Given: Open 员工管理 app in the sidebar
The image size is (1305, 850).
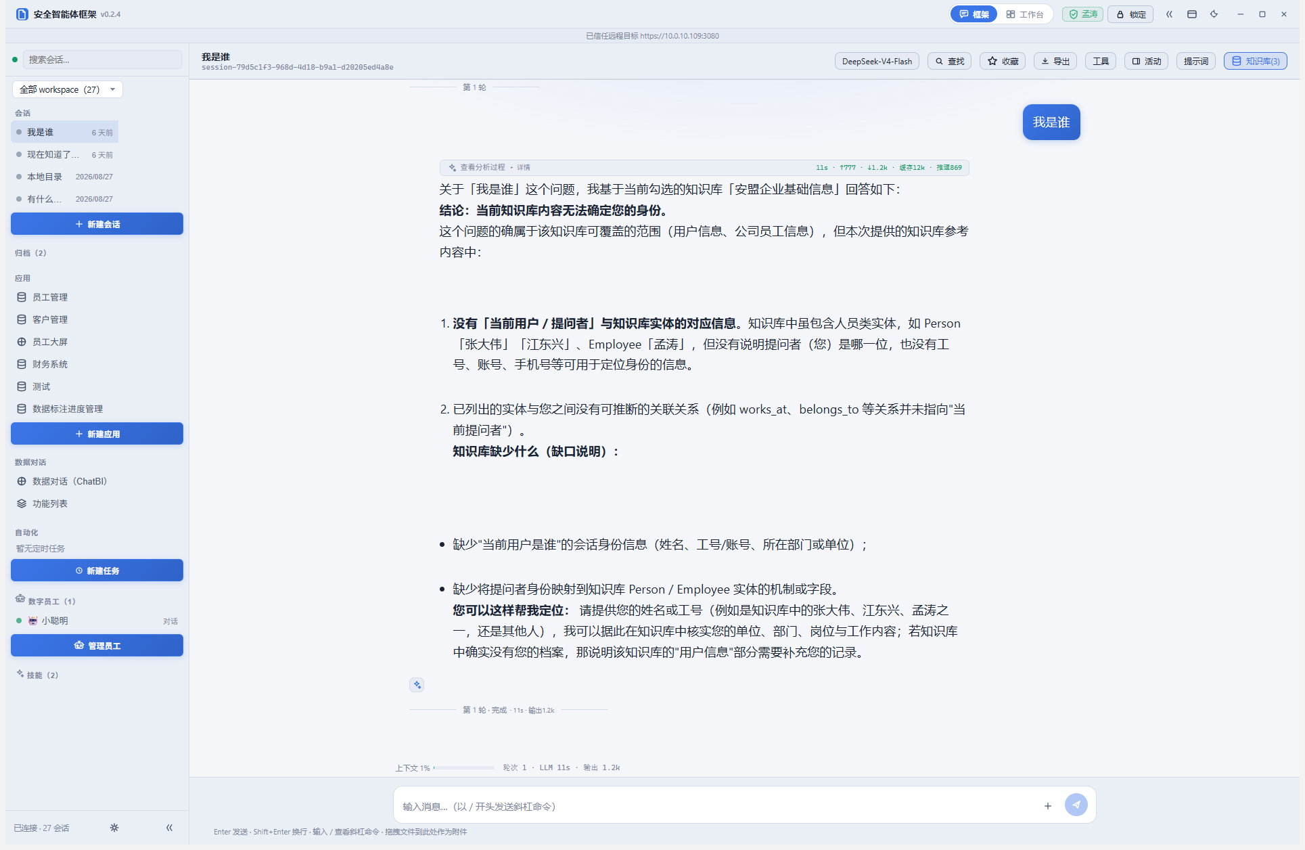Looking at the screenshot, I should tap(97, 297).
